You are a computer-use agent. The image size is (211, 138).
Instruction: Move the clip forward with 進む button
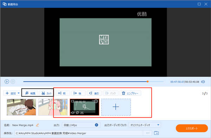pyautogui.click(x=94, y=93)
